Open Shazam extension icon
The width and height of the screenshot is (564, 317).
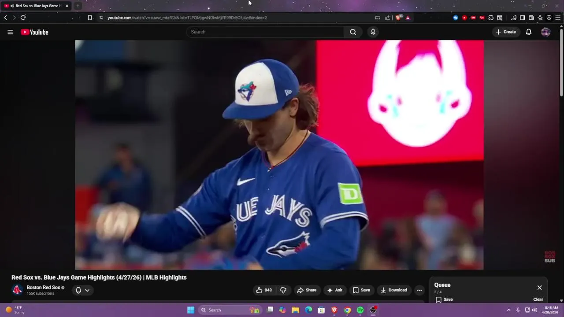point(456,18)
